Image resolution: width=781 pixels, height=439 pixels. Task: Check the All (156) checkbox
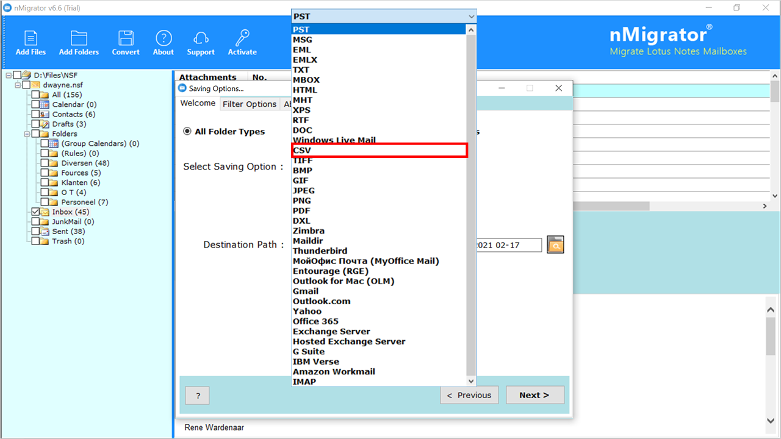click(35, 95)
